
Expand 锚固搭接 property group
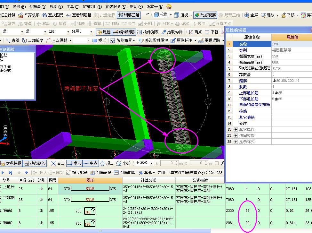[236, 136]
